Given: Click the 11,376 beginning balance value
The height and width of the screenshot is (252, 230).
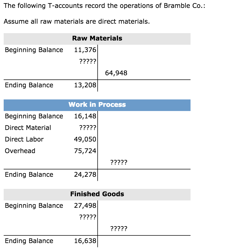Looking at the screenshot, I should pos(86,50).
